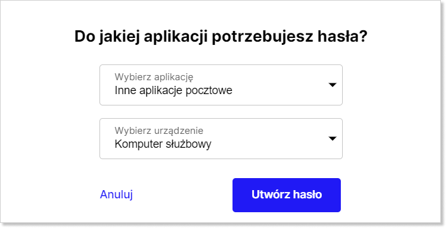
Task: Click the Anuluj link
Action: [x=117, y=195]
